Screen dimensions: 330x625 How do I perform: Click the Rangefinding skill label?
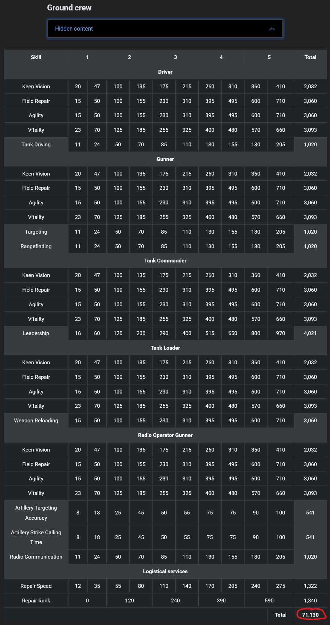[36, 246]
